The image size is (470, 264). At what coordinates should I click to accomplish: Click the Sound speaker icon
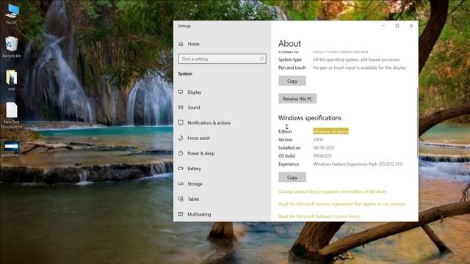pyautogui.click(x=181, y=108)
